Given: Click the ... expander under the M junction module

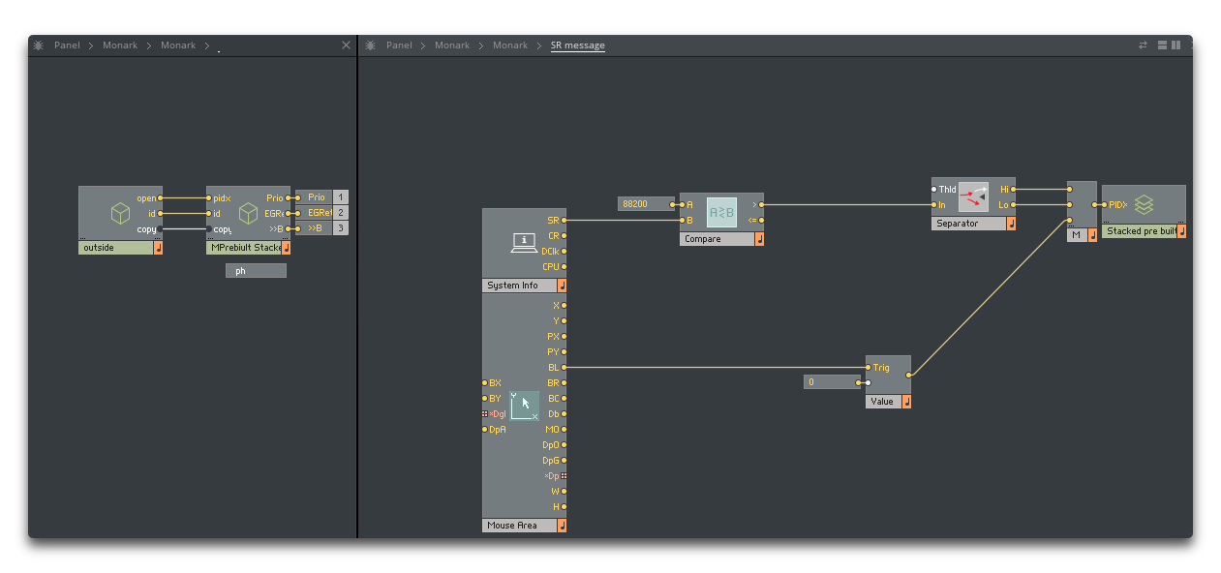Looking at the screenshot, I should [x=1071, y=226].
